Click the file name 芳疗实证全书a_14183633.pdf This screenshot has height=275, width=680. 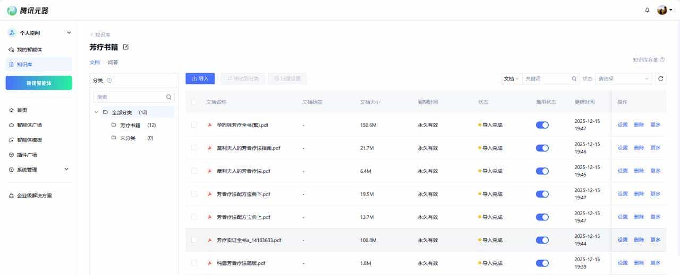pos(249,240)
